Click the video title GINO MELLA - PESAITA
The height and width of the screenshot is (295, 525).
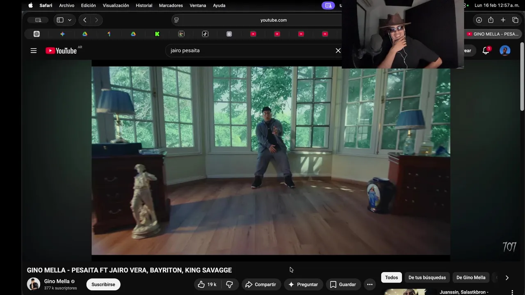pos(129,270)
